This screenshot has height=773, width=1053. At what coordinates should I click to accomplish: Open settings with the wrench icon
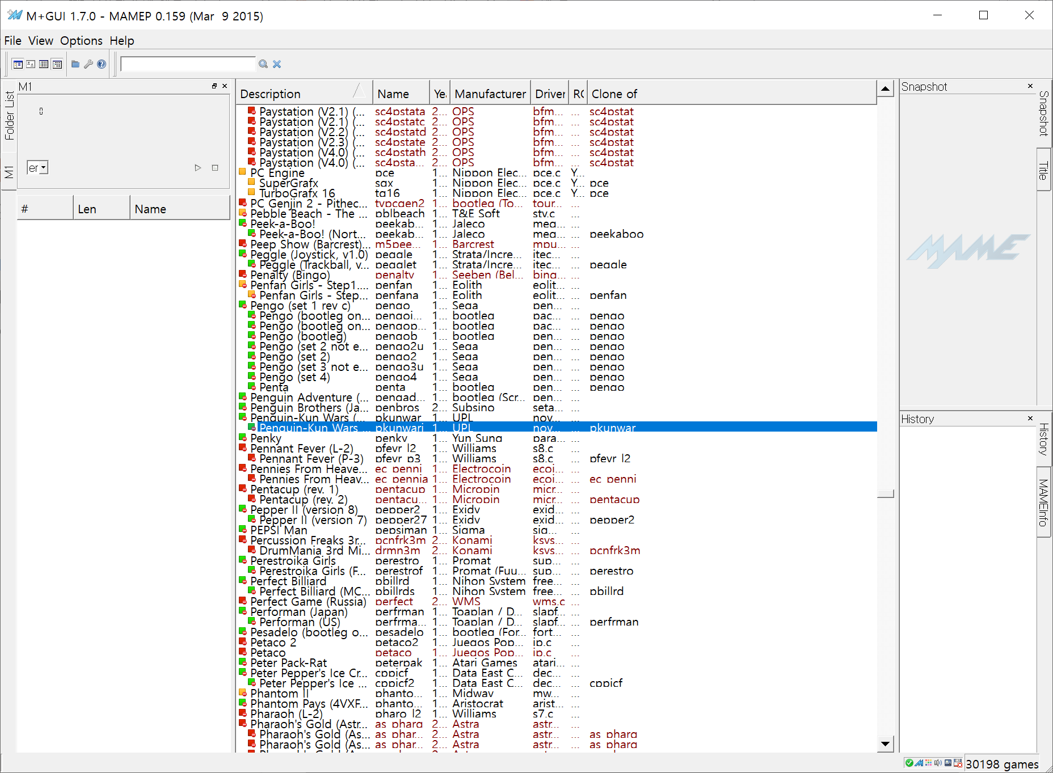tap(89, 64)
